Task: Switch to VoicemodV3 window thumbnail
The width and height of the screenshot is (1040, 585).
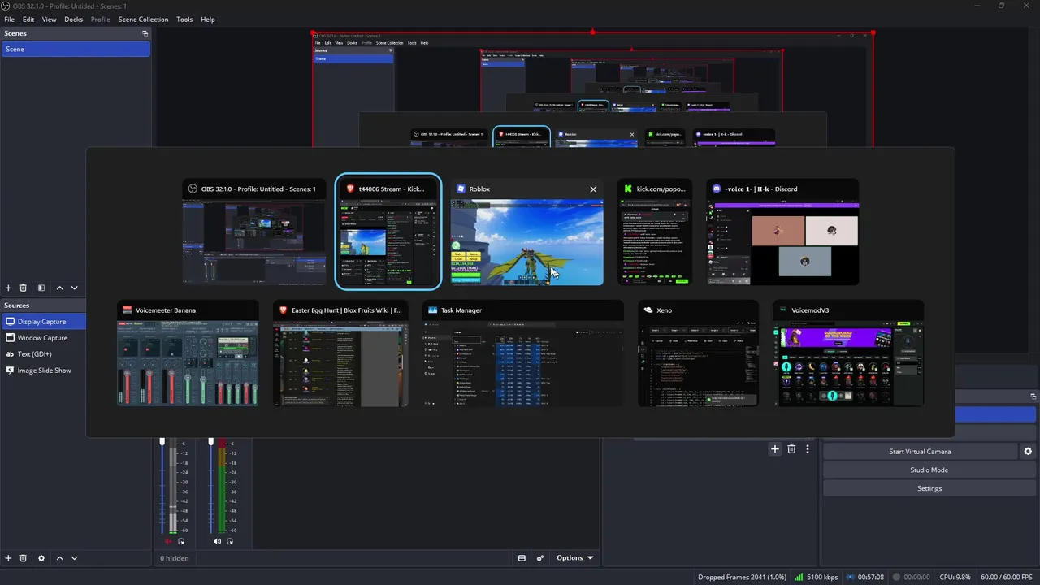Action: [x=848, y=353]
